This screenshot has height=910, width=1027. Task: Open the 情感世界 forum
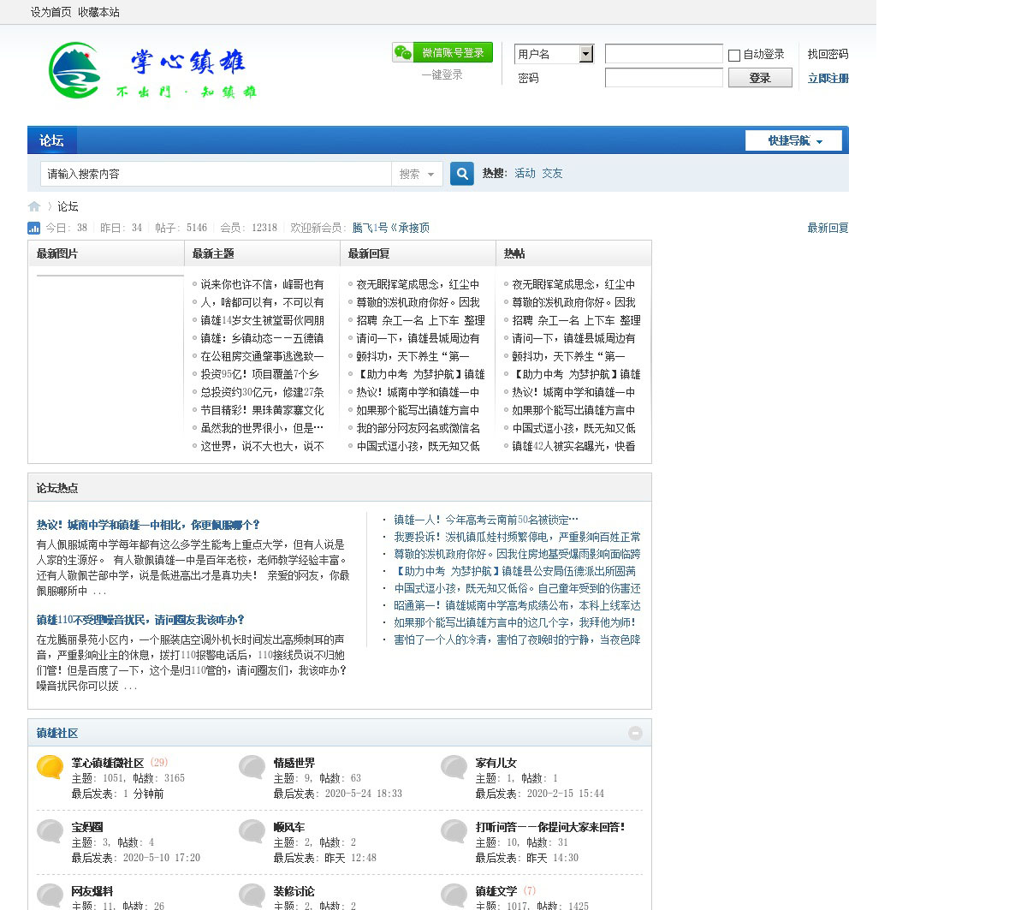tap(294, 763)
